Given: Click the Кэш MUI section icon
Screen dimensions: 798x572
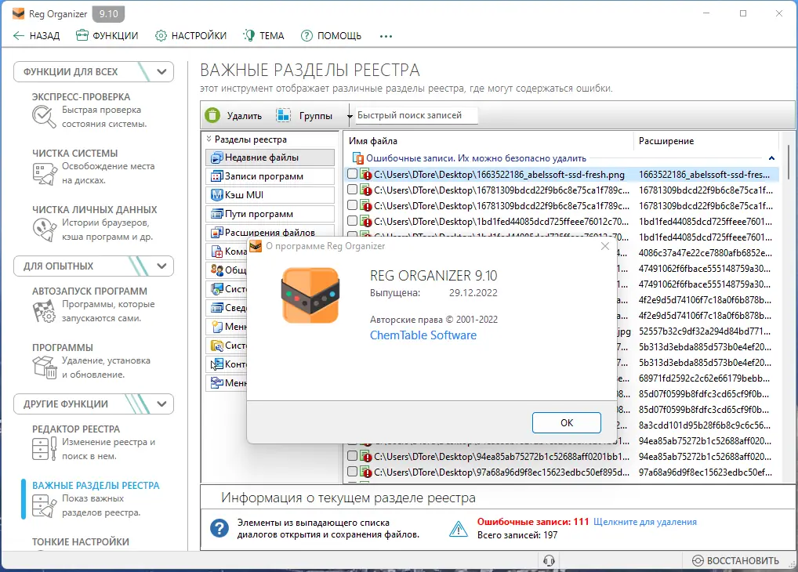Looking at the screenshot, I should click(217, 195).
